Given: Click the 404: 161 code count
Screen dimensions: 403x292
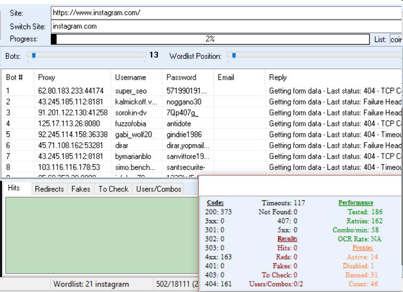Looking at the screenshot, I should pyautogui.click(x=219, y=284).
